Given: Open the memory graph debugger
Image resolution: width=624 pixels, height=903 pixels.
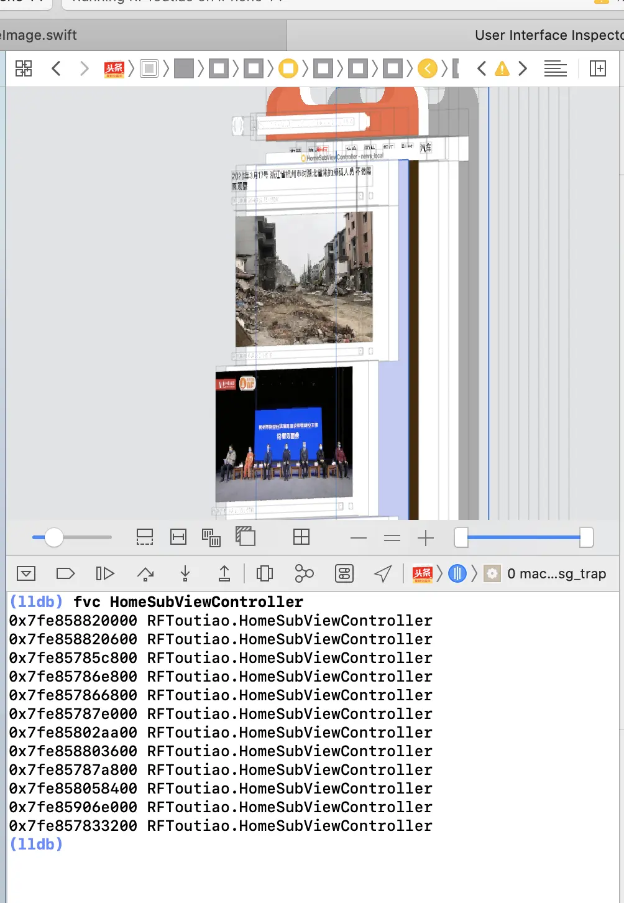Looking at the screenshot, I should tap(304, 573).
